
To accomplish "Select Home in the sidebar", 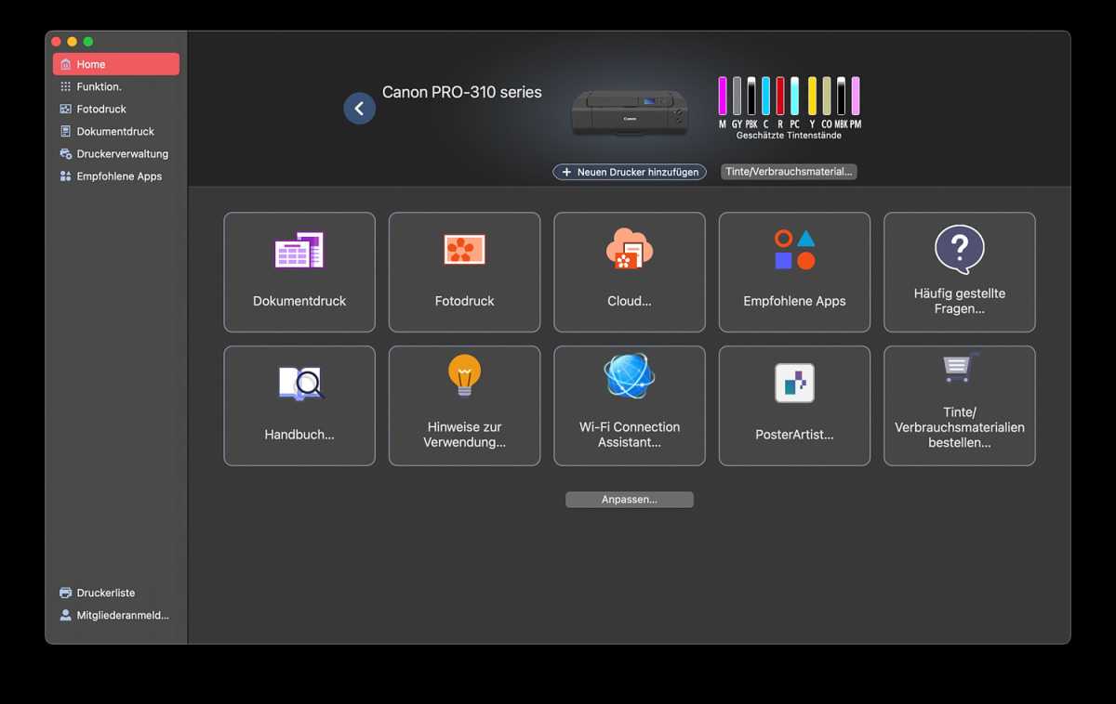I will (116, 64).
